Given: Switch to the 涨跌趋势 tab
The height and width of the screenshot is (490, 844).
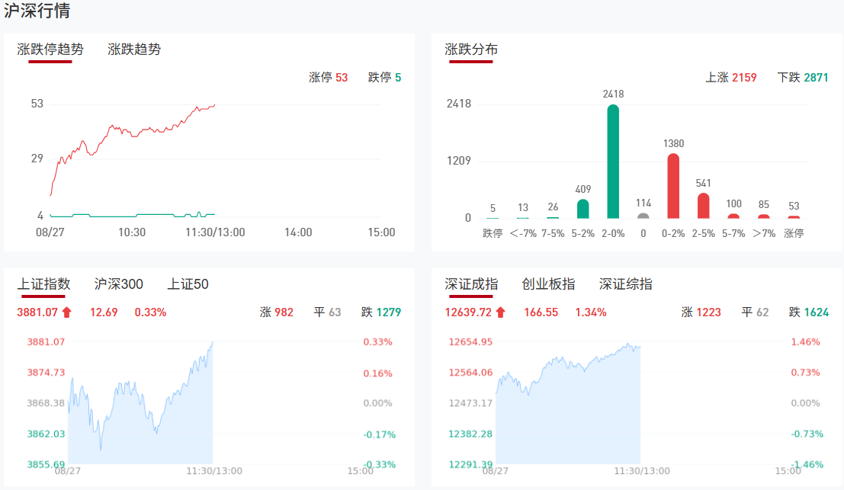Looking at the screenshot, I should point(134,50).
